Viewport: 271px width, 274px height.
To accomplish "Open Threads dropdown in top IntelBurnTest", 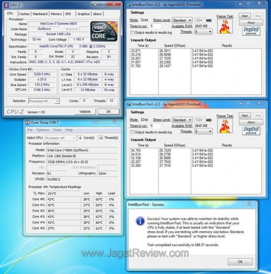I will click(x=203, y=32).
